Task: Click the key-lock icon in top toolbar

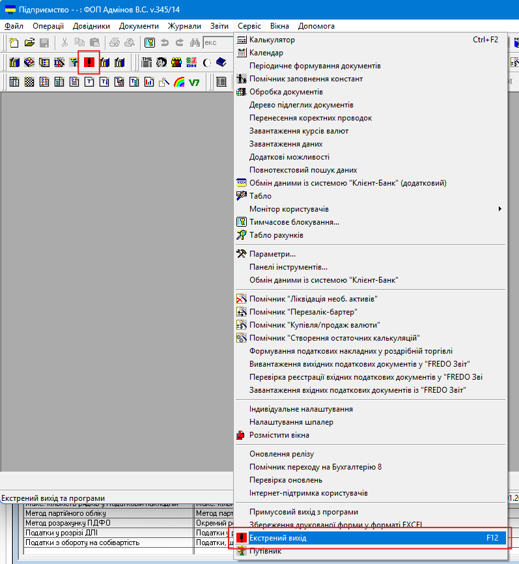Action: point(150,43)
